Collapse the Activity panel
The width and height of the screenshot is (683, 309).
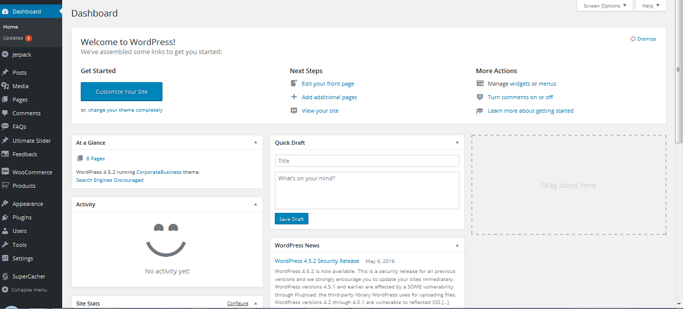pos(255,204)
